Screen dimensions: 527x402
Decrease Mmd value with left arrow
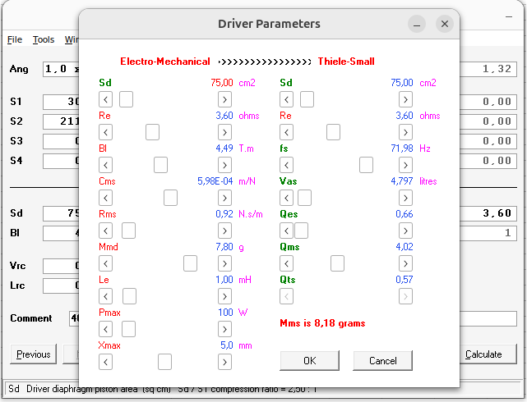[105, 263]
